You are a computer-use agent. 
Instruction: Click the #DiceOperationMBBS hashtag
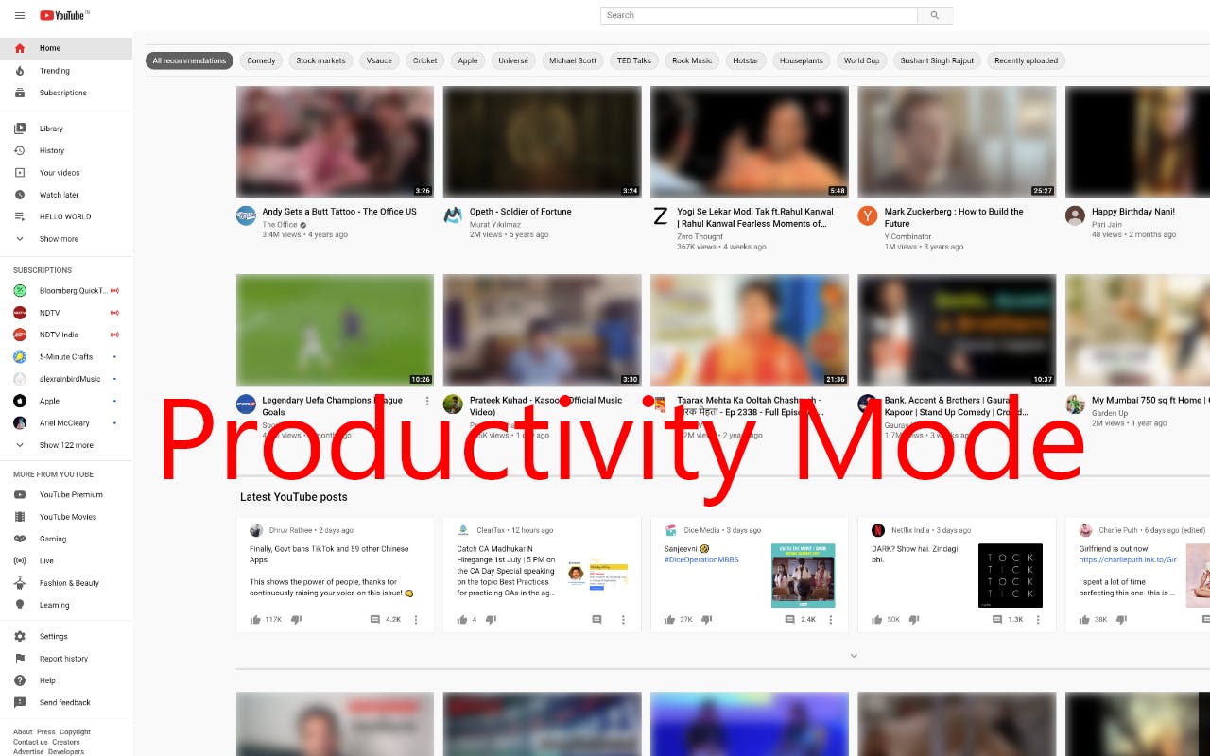[x=701, y=559]
